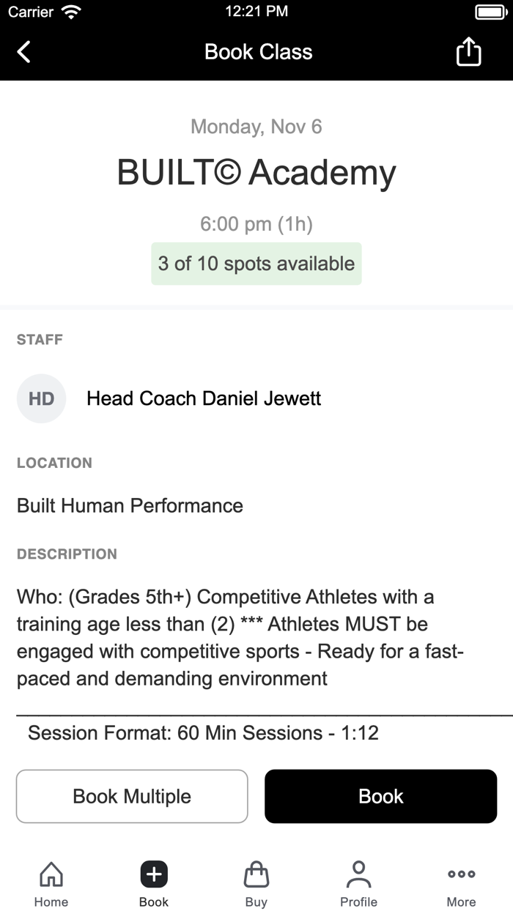Tap the BUILT© Academy class name
The image size is (513, 911).
tap(256, 171)
